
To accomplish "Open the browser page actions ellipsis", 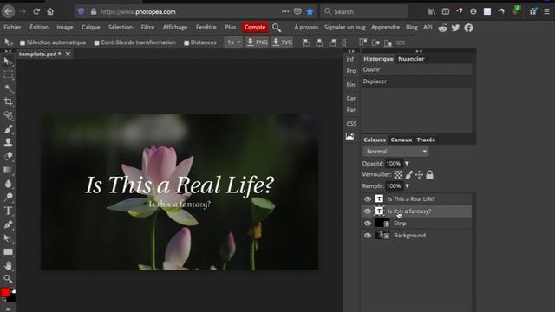I will tap(285, 11).
